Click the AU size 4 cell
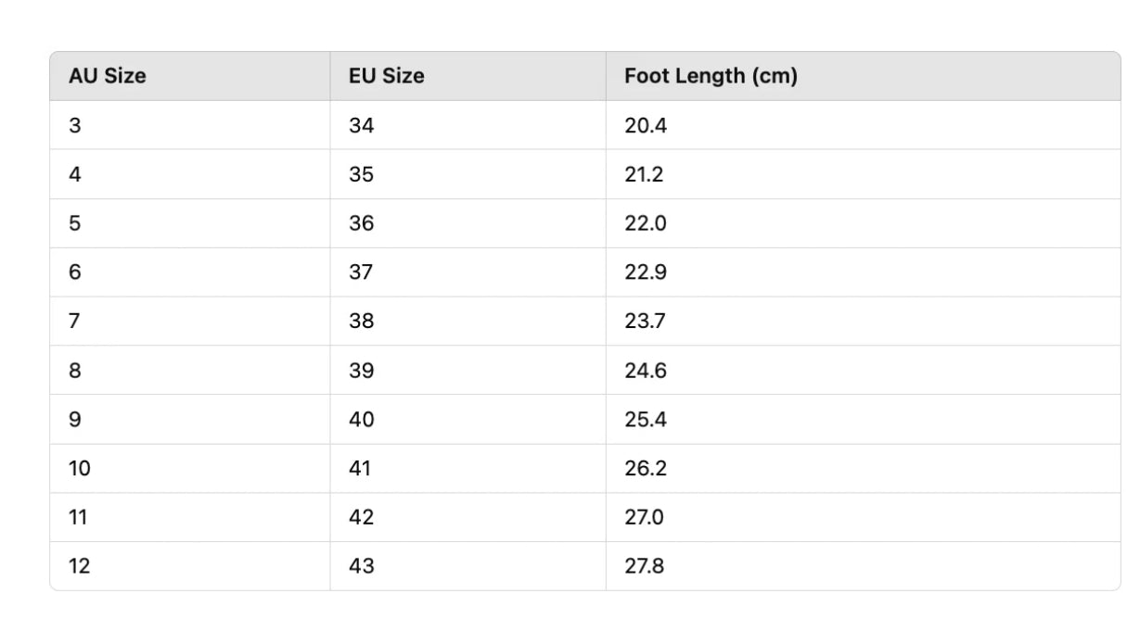Screen dimensions: 1127x644 click(190, 174)
